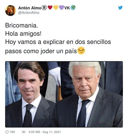The image size is (128, 137).
Task: Click the word Bricomania in the tweet text
Action: [x=21, y=26]
